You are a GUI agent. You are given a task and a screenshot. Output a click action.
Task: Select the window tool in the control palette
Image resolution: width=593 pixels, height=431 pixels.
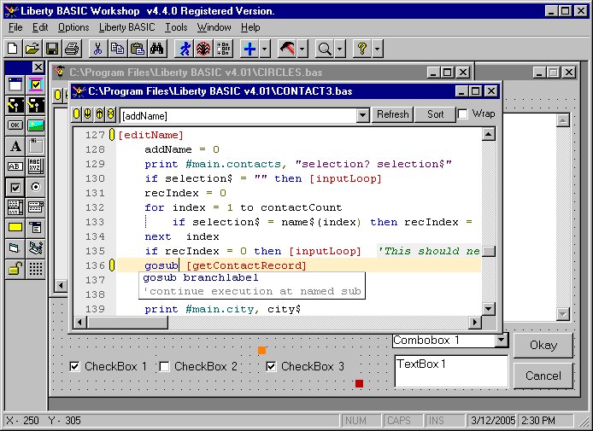click(15, 84)
